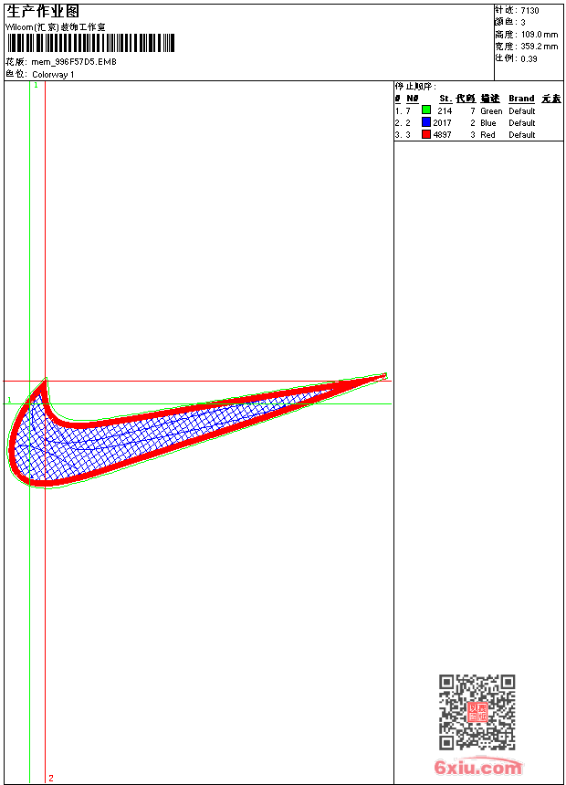The width and height of the screenshot is (566, 785).
Task: Click the file name mem_996F57D5.EMB
Action: tap(74, 61)
